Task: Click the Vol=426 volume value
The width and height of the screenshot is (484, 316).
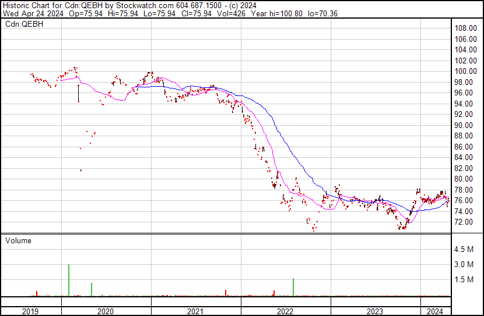Action: pyautogui.click(x=231, y=13)
